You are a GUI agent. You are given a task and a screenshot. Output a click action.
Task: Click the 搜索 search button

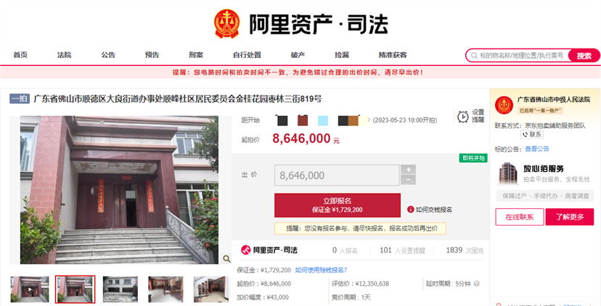[x=584, y=56]
